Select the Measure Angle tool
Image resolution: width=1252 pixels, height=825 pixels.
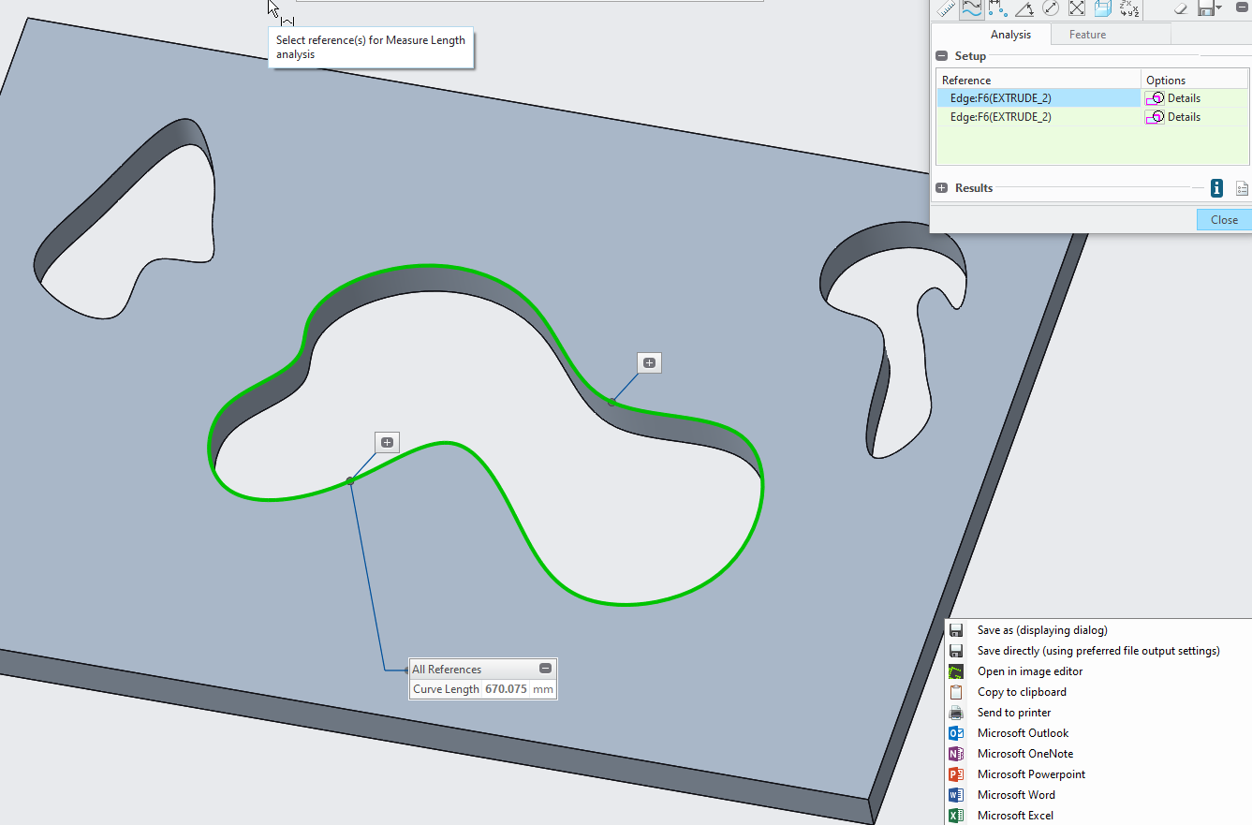click(1023, 9)
